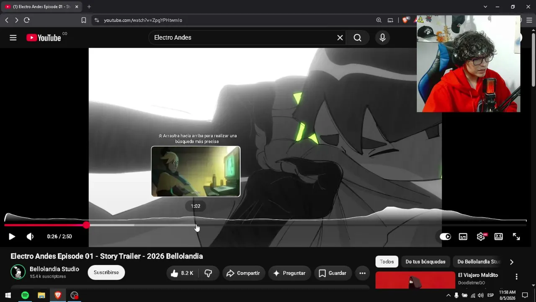This screenshot has height=302, width=536.
Task: Open the Brave browser main menu
Action: tap(528, 20)
